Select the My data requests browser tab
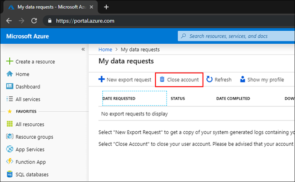The height and width of the screenshot is (182, 295). pyautogui.click(x=51, y=7)
